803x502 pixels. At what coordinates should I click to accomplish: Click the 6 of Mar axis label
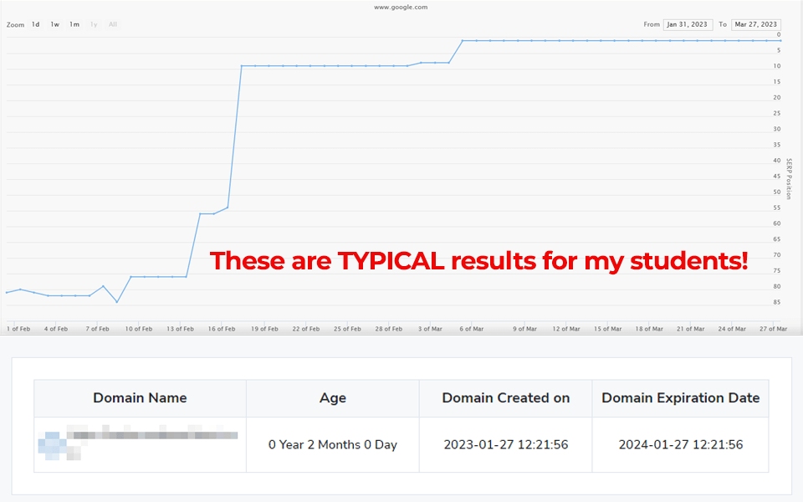471,329
